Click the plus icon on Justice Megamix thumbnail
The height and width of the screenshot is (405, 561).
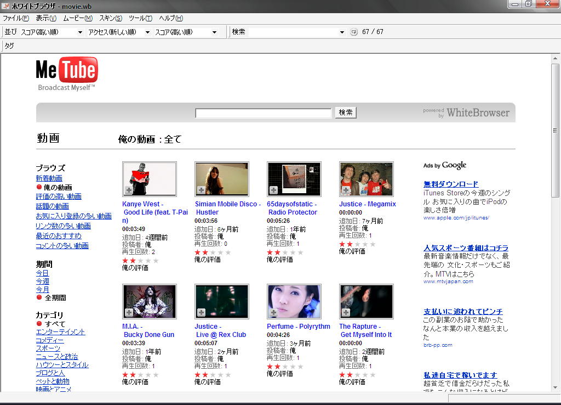(x=346, y=190)
